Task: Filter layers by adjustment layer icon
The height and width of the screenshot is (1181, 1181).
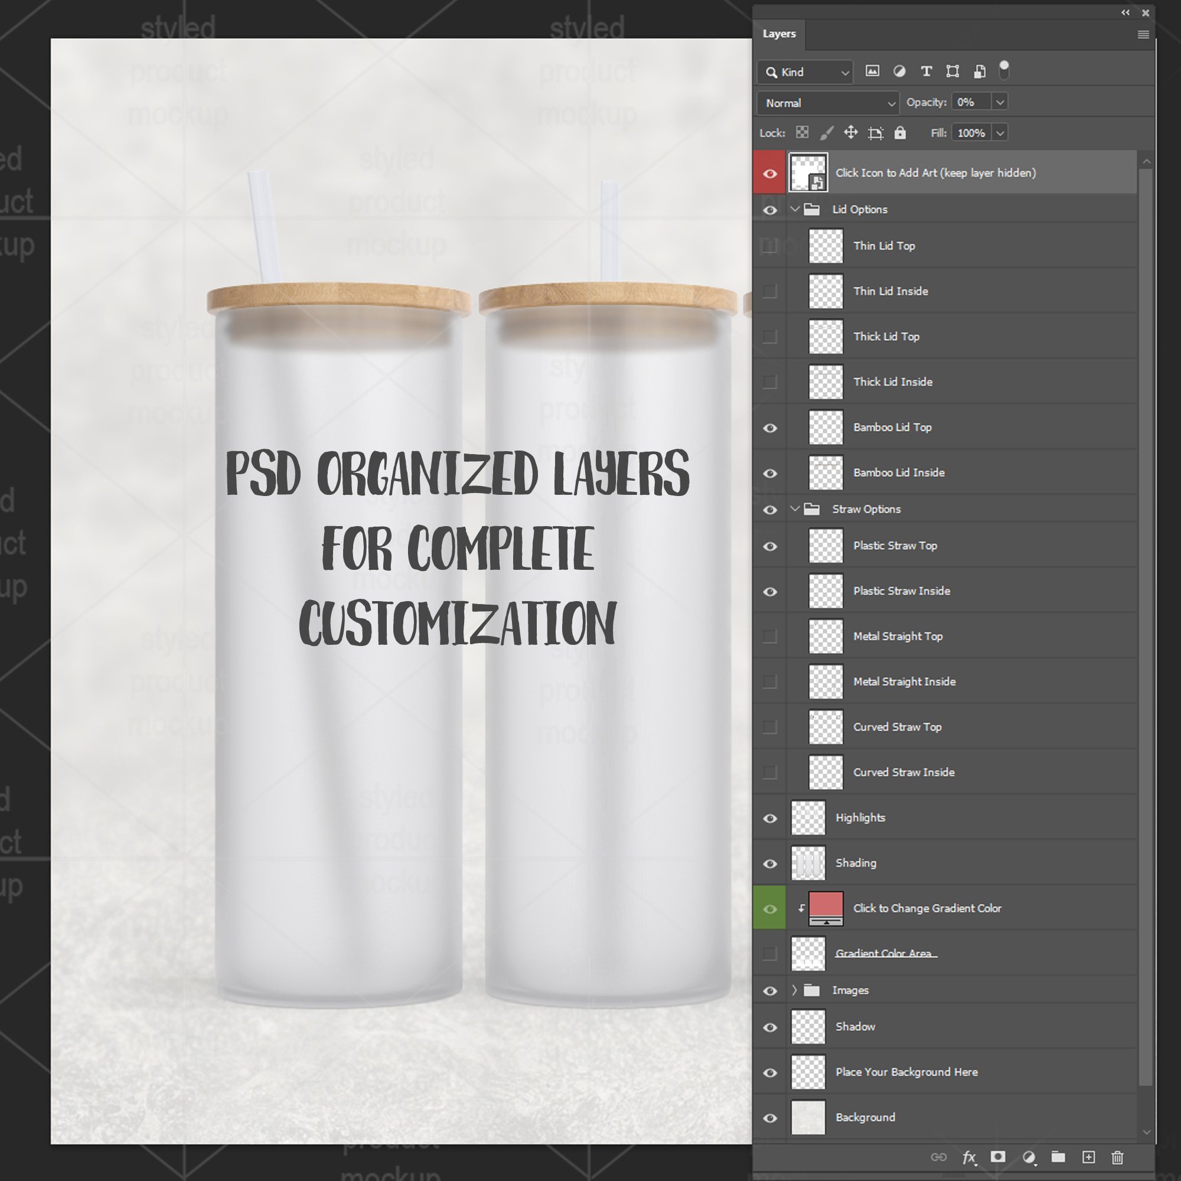Action: [x=899, y=71]
